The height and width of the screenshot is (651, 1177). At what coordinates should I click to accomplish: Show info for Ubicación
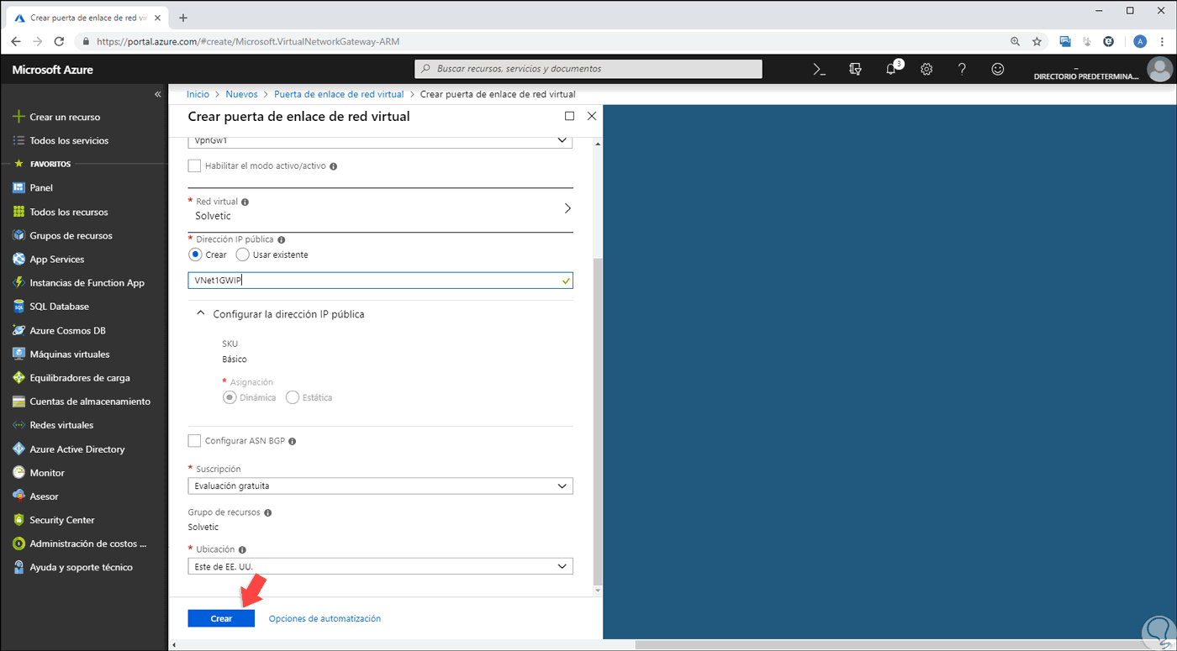242,549
